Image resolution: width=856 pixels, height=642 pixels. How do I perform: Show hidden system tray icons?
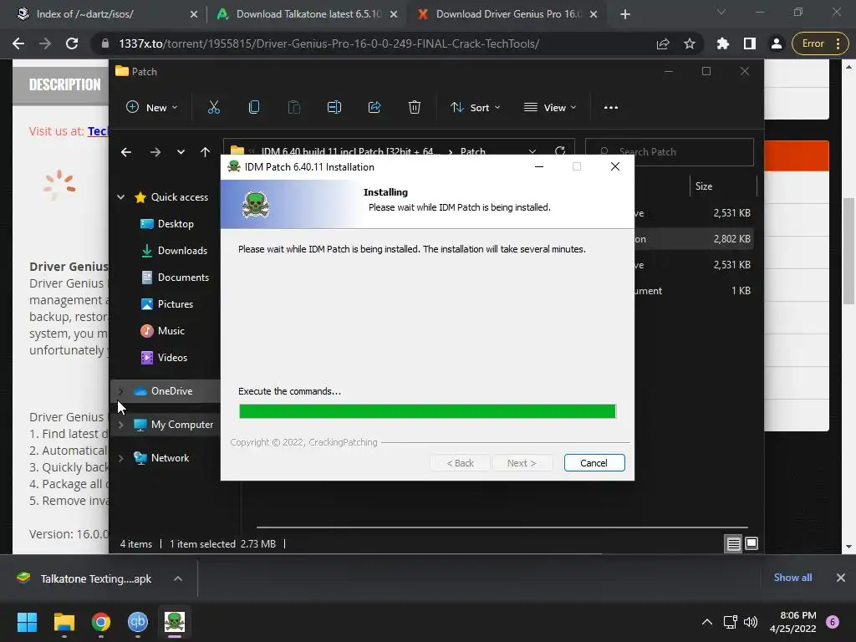(707, 622)
